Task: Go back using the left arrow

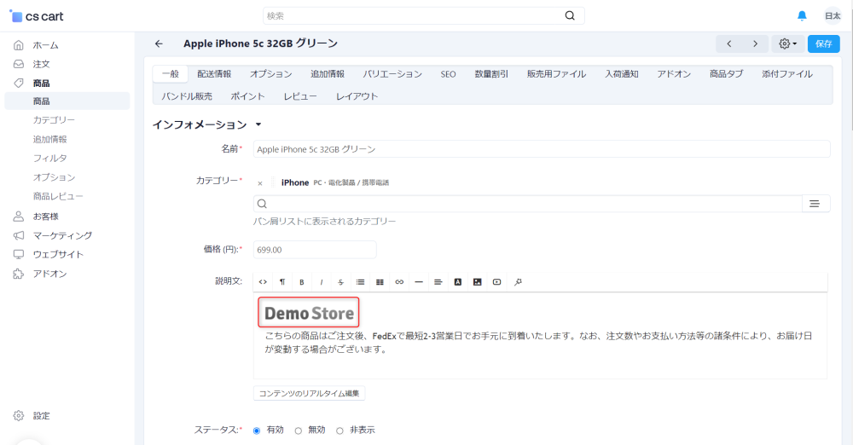Action: pyautogui.click(x=159, y=43)
